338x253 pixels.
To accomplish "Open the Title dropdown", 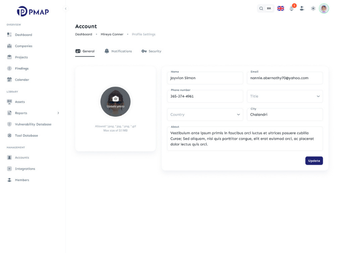I will [x=285, y=96].
